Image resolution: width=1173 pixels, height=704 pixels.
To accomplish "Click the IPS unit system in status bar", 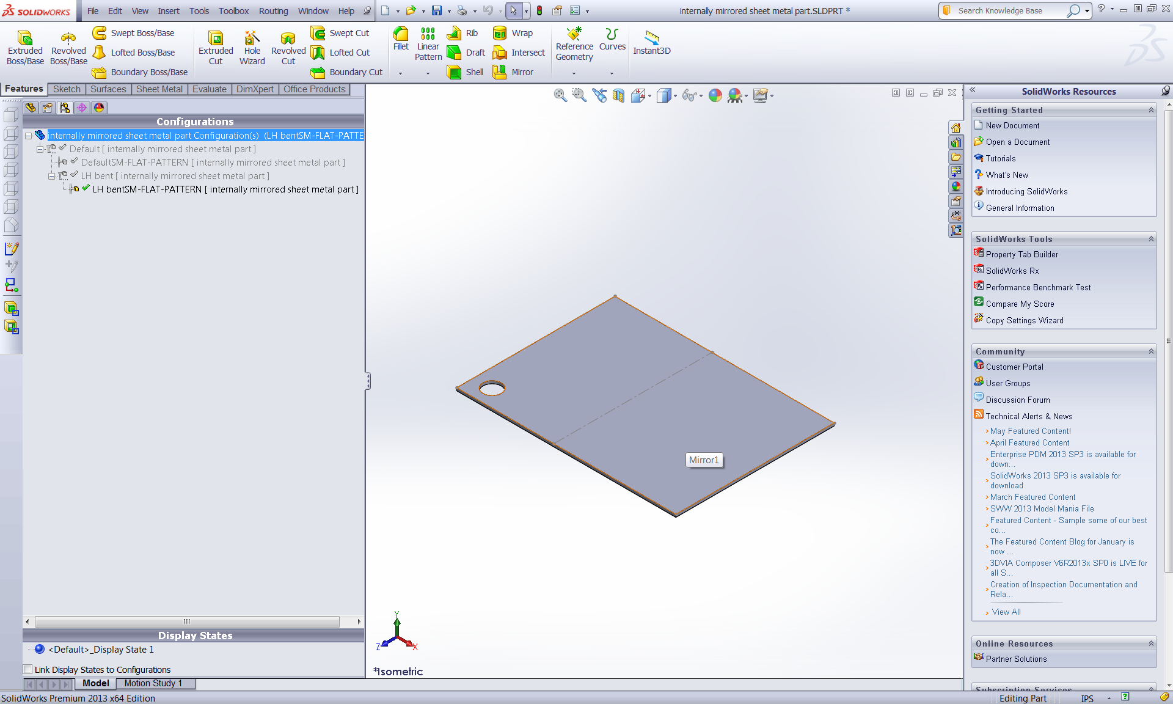I will (x=1087, y=698).
